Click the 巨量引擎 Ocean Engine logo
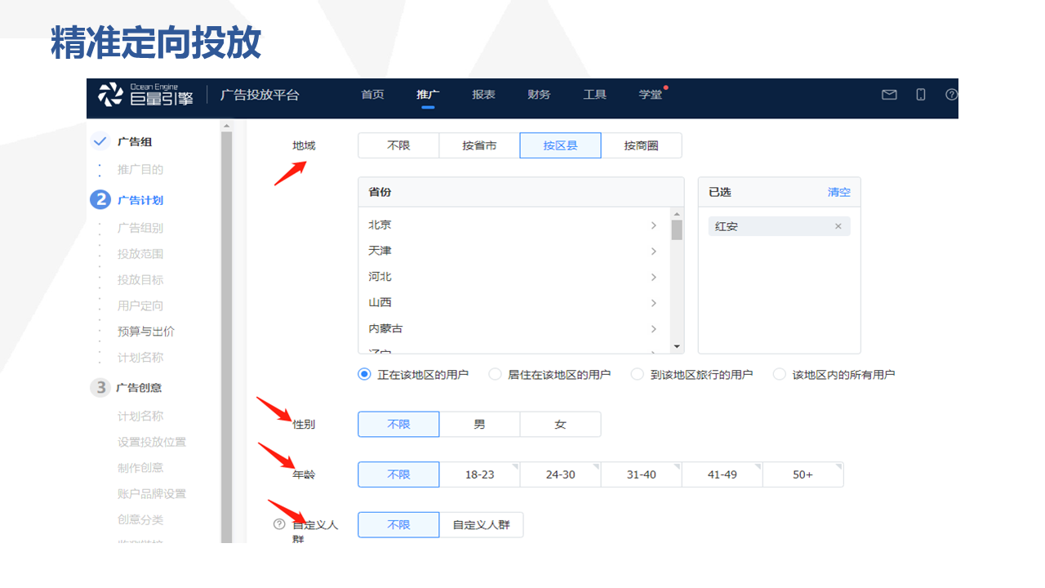1045x588 pixels. click(x=145, y=95)
